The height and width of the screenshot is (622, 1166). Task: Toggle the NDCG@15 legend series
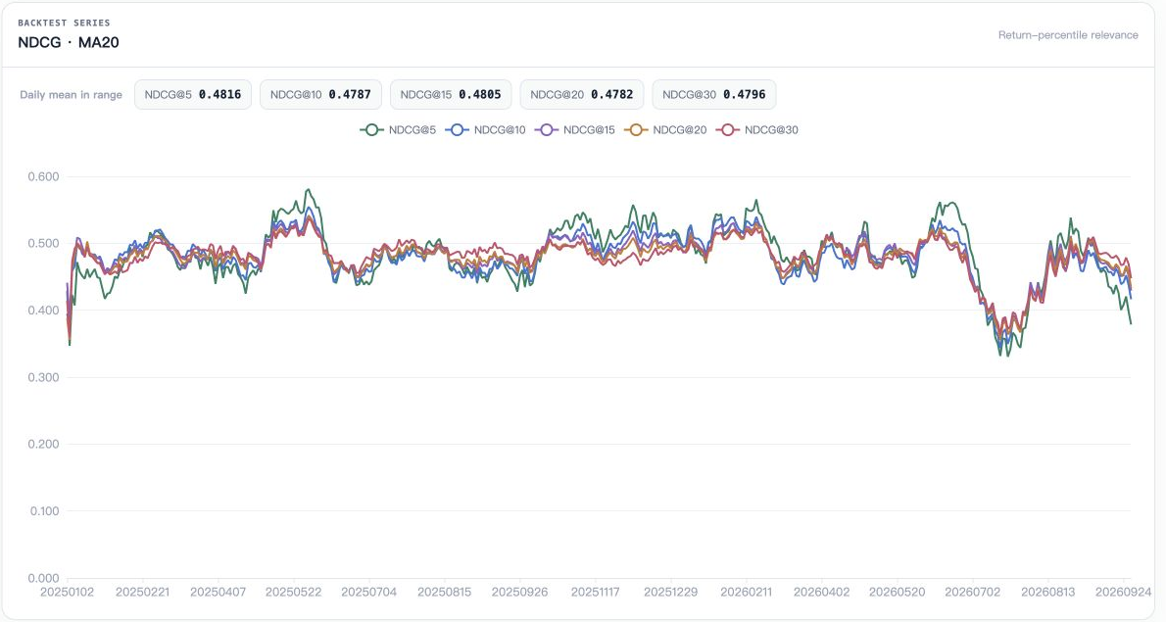[575, 130]
